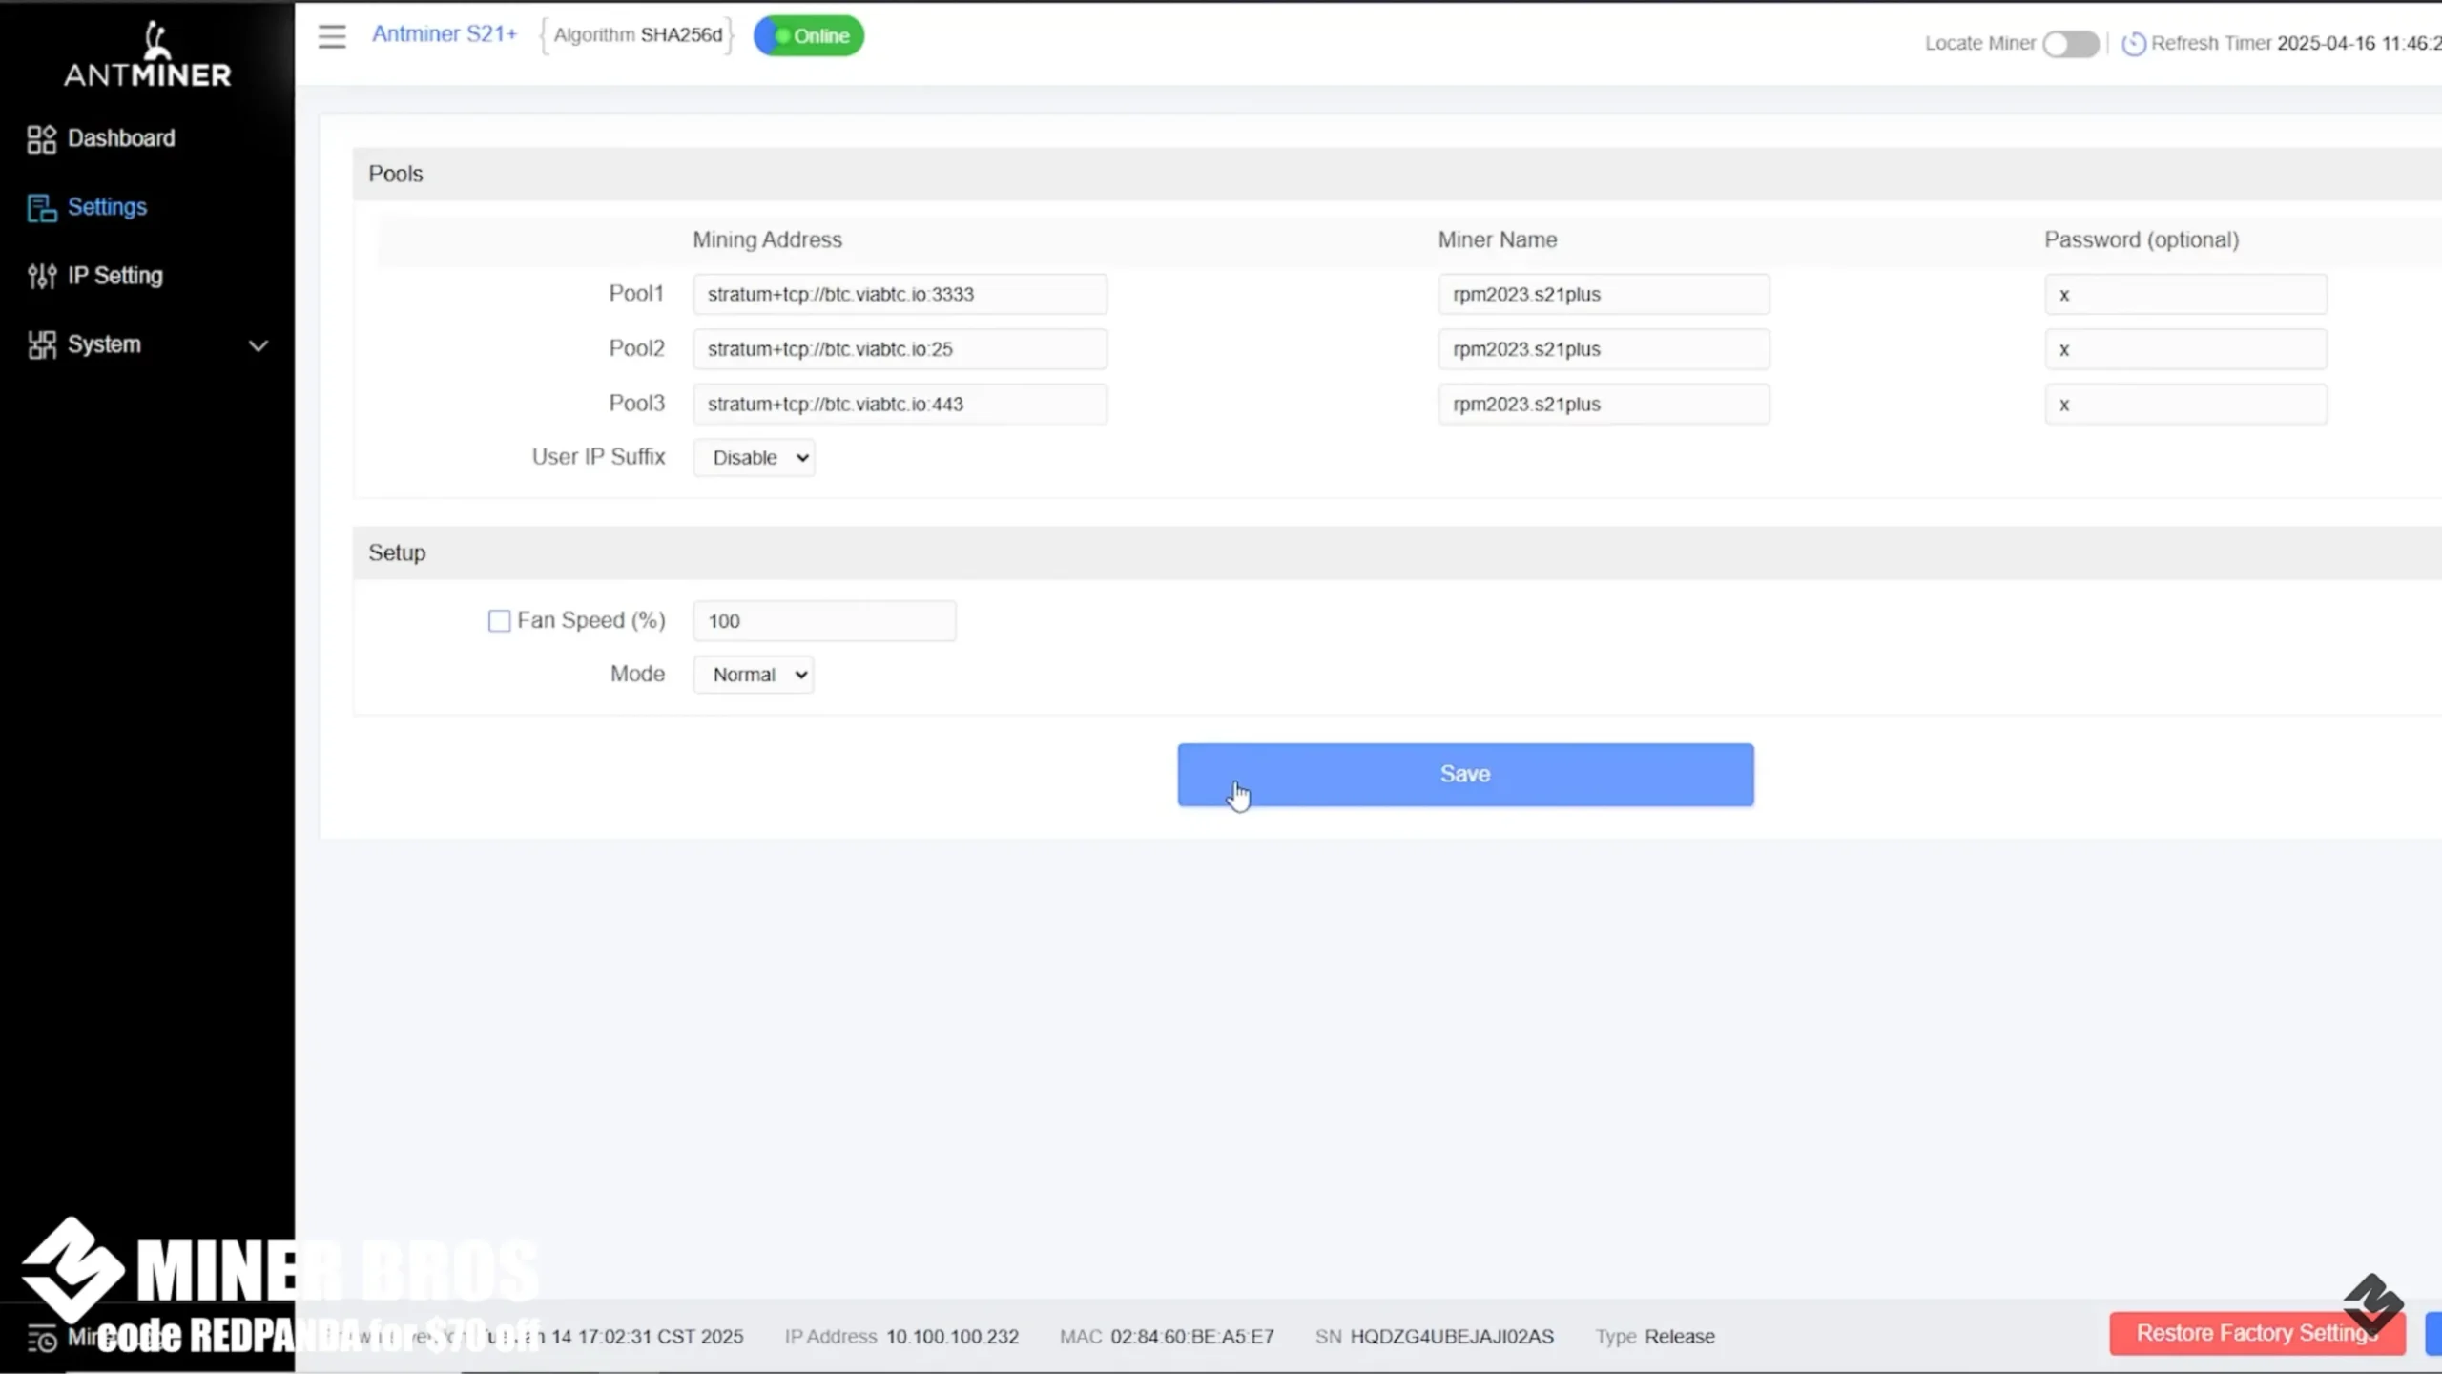Click the IP Setting sliders icon
2442x1374 pixels.
pos(42,277)
